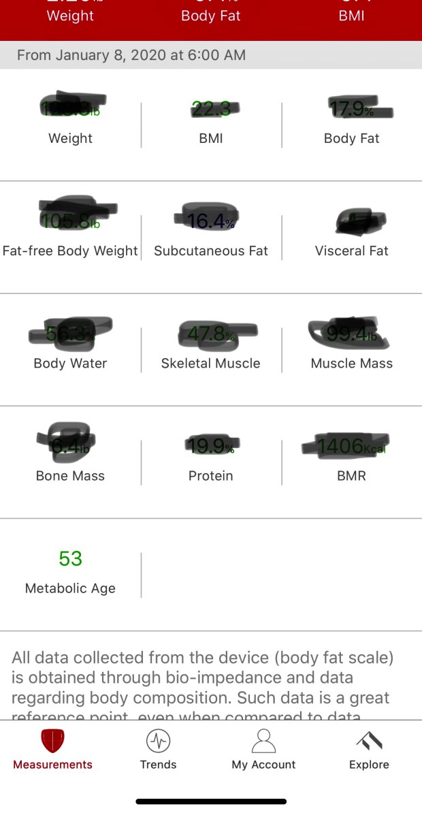Open the Fat-free Body Weight tile
The image size is (422, 813).
point(70,236)
